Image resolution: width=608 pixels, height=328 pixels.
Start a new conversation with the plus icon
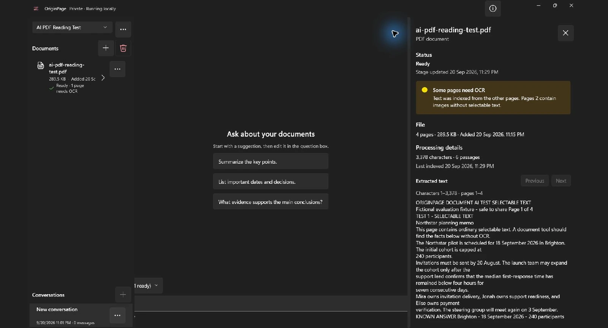pos(123,295)
